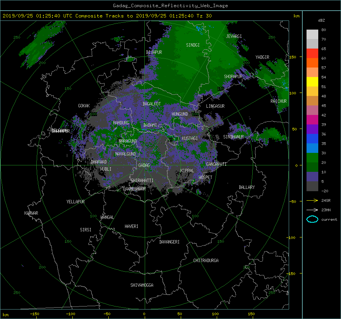Click the BAGALKOT city label
Viewport: 341px width, 319px height.
pos(152,104)
